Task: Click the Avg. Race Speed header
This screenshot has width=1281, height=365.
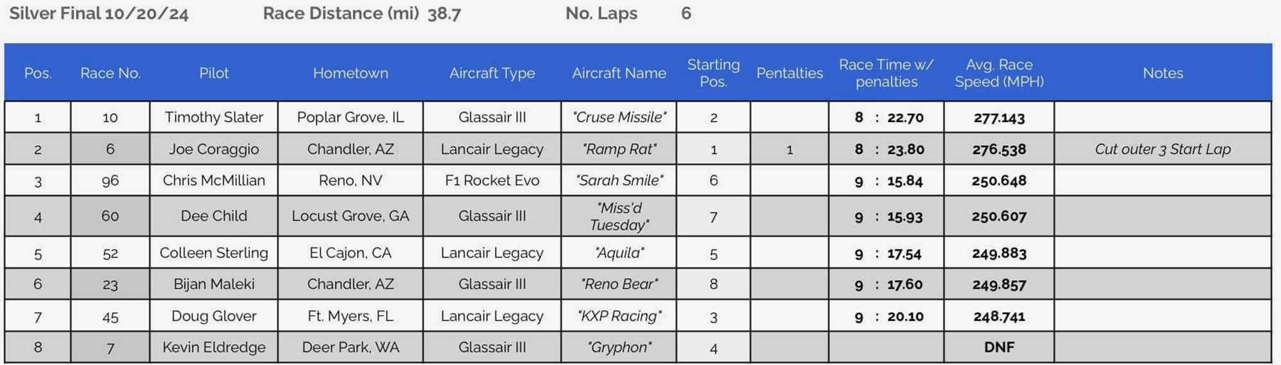Action: point(999,73)
